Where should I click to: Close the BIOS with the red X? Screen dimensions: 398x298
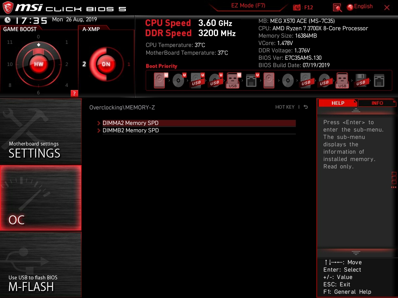click(387, 8)
